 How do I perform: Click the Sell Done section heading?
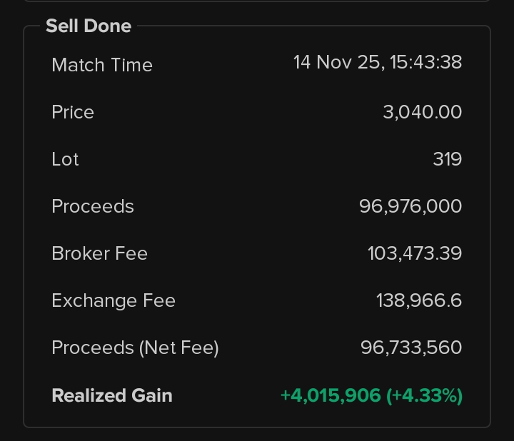pos(89,26)
